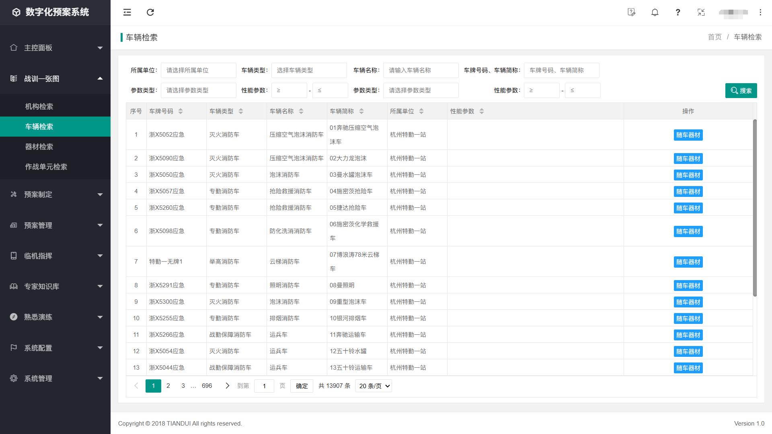Click 随车器材 for 浙X5052应急
The width and height of the screenshot is (772, 434).
[x=688, y=135]
